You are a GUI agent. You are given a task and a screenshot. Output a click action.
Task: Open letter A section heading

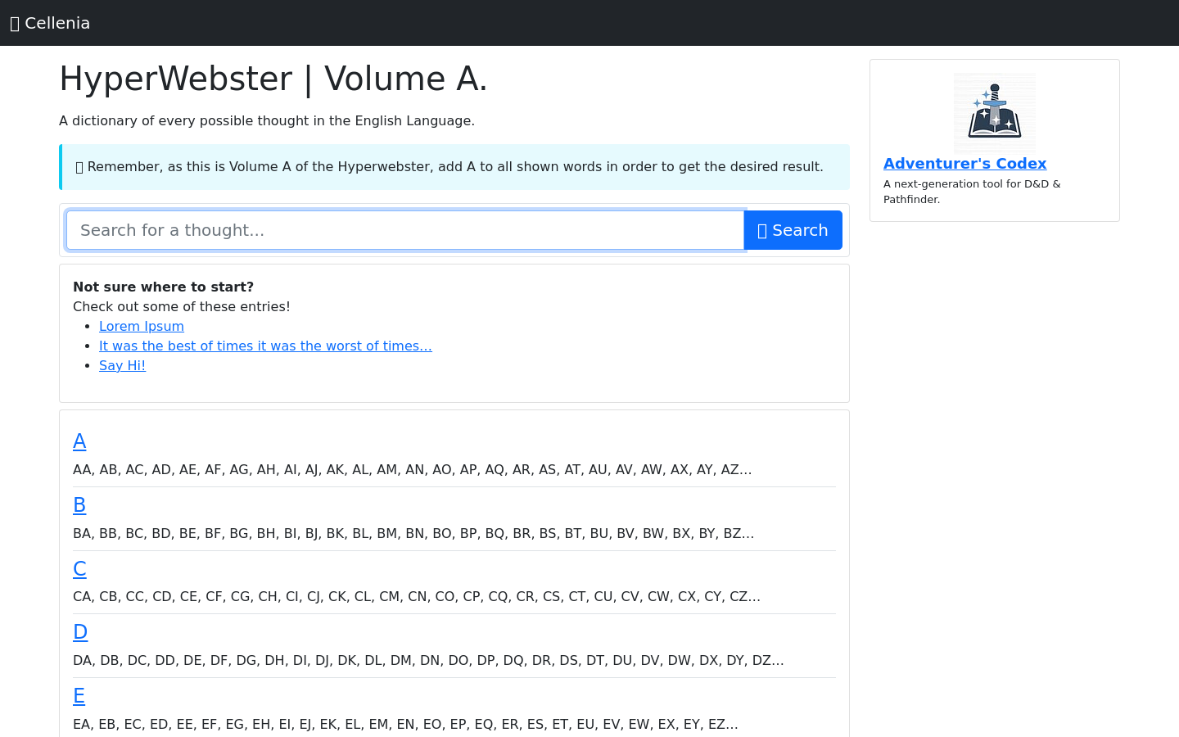pos(79,441)
